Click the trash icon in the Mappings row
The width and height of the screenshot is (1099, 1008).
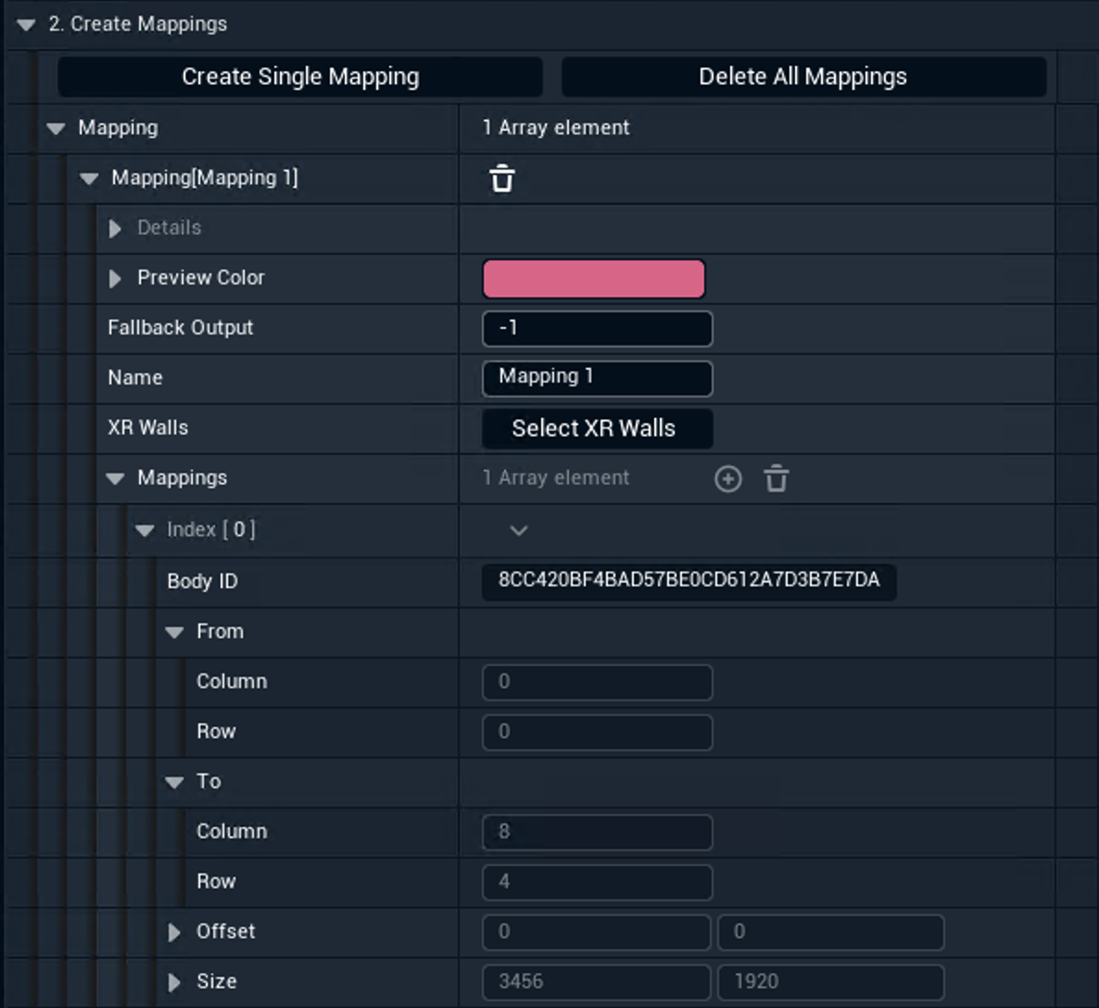(777, 479)
